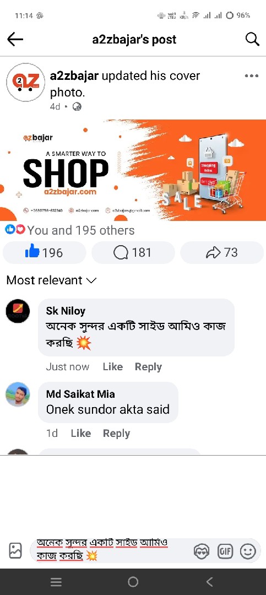Tap the back arrow in header
Viewport: 266px width, 595px height.
click(15, 39)
